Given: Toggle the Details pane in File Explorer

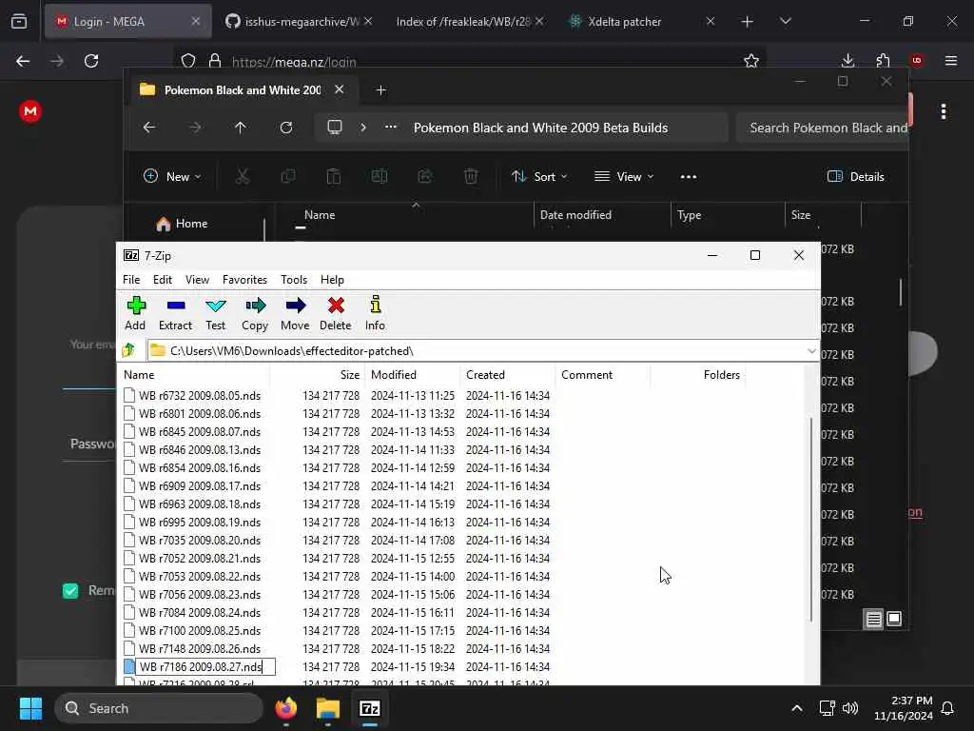Looking at the screenshot, I should pos(855,176).
